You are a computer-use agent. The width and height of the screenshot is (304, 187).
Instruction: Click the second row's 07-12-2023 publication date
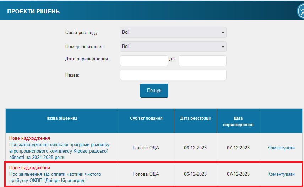[x=238, y=174]
